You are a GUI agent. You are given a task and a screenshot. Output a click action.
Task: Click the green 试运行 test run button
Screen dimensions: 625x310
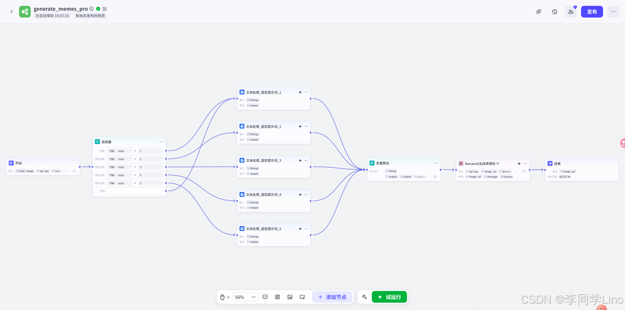(389, 297)
